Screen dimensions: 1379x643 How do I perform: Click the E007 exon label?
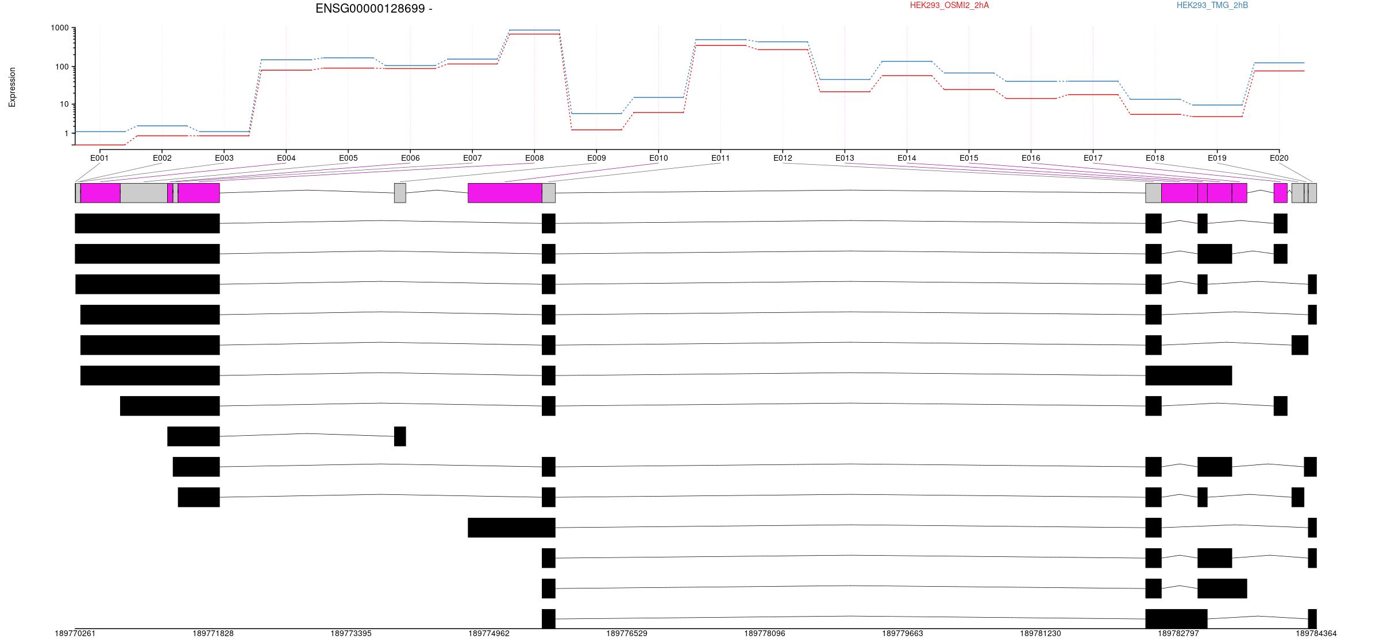click(472, 158)
